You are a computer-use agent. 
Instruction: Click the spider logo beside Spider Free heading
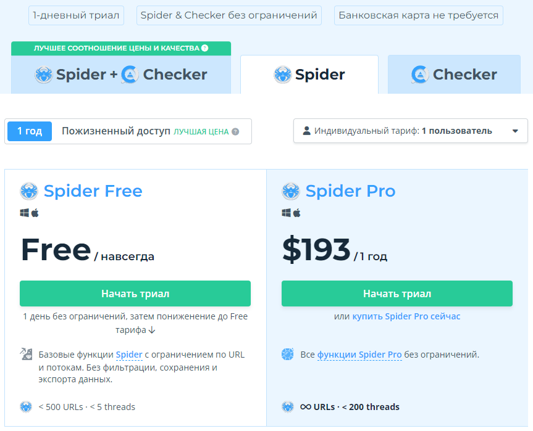[x=29, y=191]
